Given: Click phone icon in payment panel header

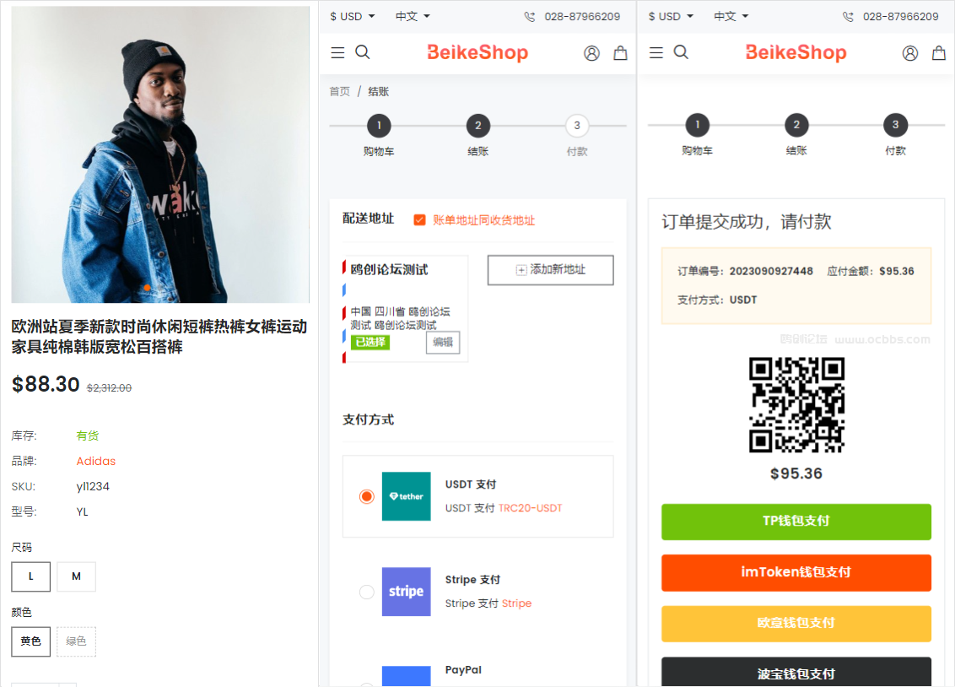Looking at the screenshot, I should 848,17.
